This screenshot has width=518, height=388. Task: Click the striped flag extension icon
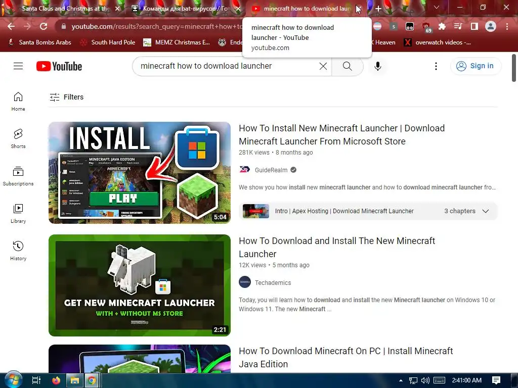pyautogui.click(x=377, y=26)
